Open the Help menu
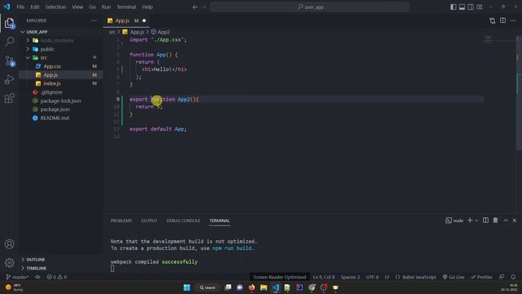Screen dimensions: 522x294 tap(147, 7)
